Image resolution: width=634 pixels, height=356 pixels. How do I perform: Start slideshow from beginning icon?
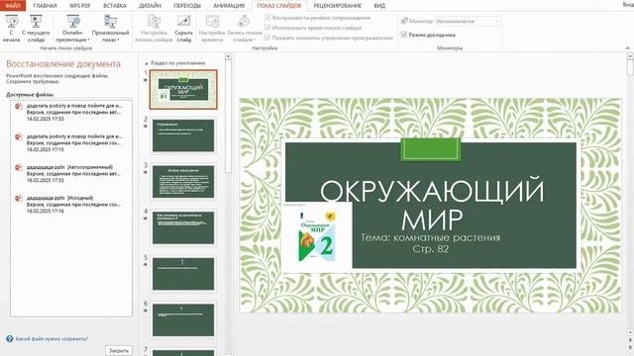11,29
